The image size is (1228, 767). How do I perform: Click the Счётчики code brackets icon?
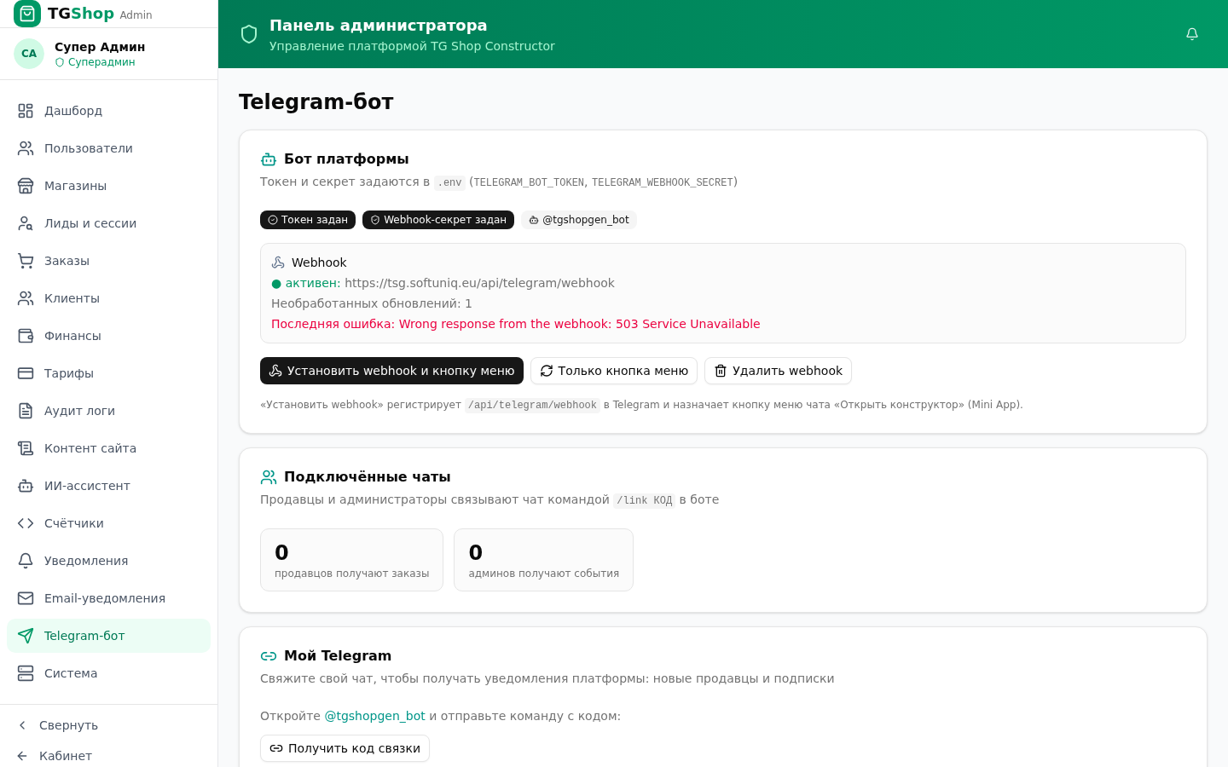(x=26, y=523)
